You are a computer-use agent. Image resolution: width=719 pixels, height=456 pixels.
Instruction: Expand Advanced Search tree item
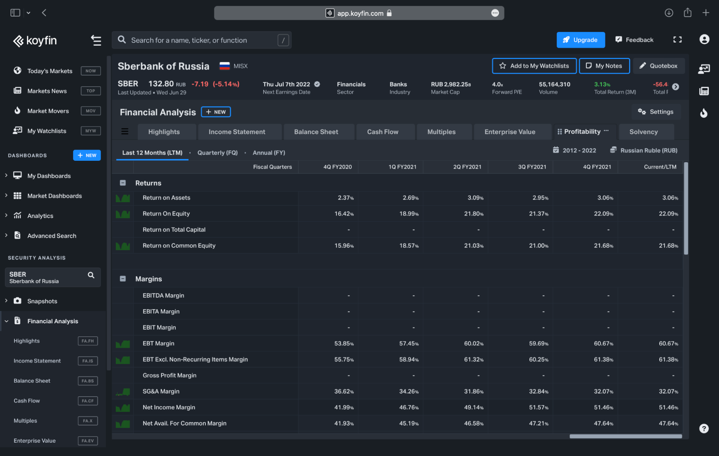[x=6, y=235]
